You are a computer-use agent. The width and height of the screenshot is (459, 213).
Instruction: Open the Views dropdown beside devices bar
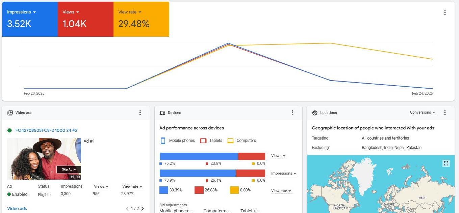click(x=279, y=156)
